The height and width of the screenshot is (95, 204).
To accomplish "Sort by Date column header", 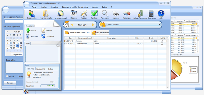I will pos(70,38).
